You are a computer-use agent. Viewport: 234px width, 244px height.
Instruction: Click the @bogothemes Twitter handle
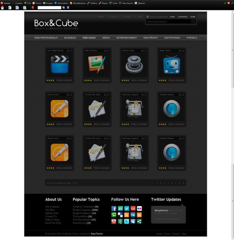pos(161,210)
